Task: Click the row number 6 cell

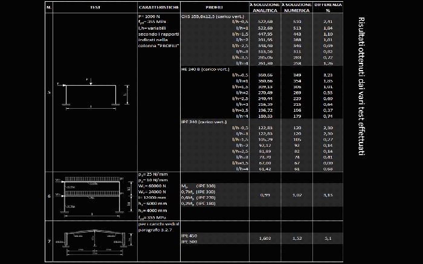Action: point(49,195)
